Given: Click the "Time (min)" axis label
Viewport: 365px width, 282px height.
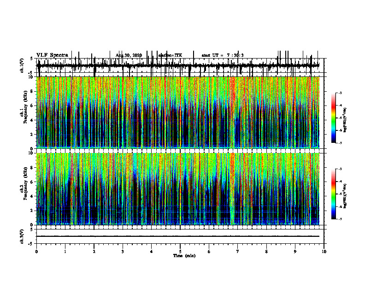Looking at the screenshot, I should point(184,256).
